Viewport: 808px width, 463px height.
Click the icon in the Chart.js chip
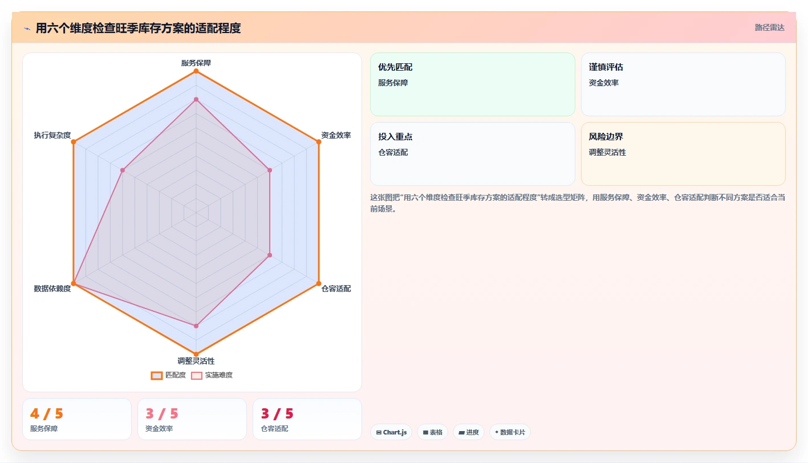pyautogui.click(x=379, y=433)
